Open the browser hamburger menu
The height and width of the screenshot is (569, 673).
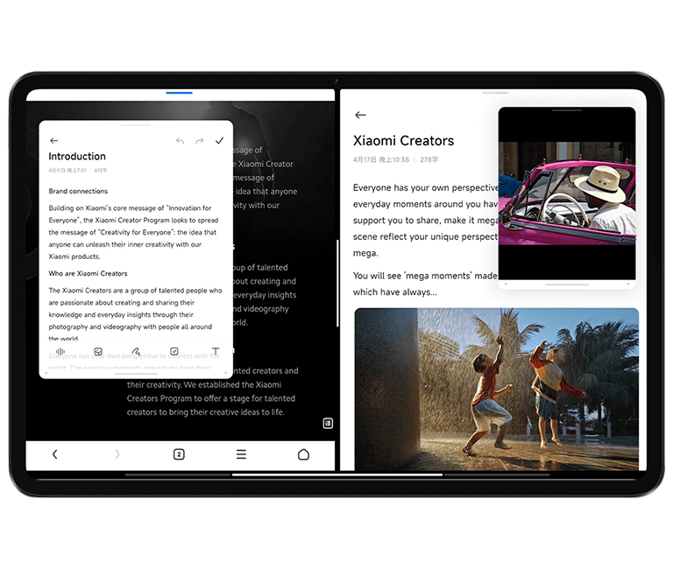pyautogui.click(x=241, y=454)
